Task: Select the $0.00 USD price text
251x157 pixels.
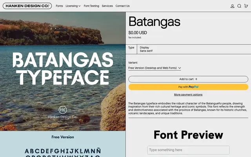Action: (138, 33)
